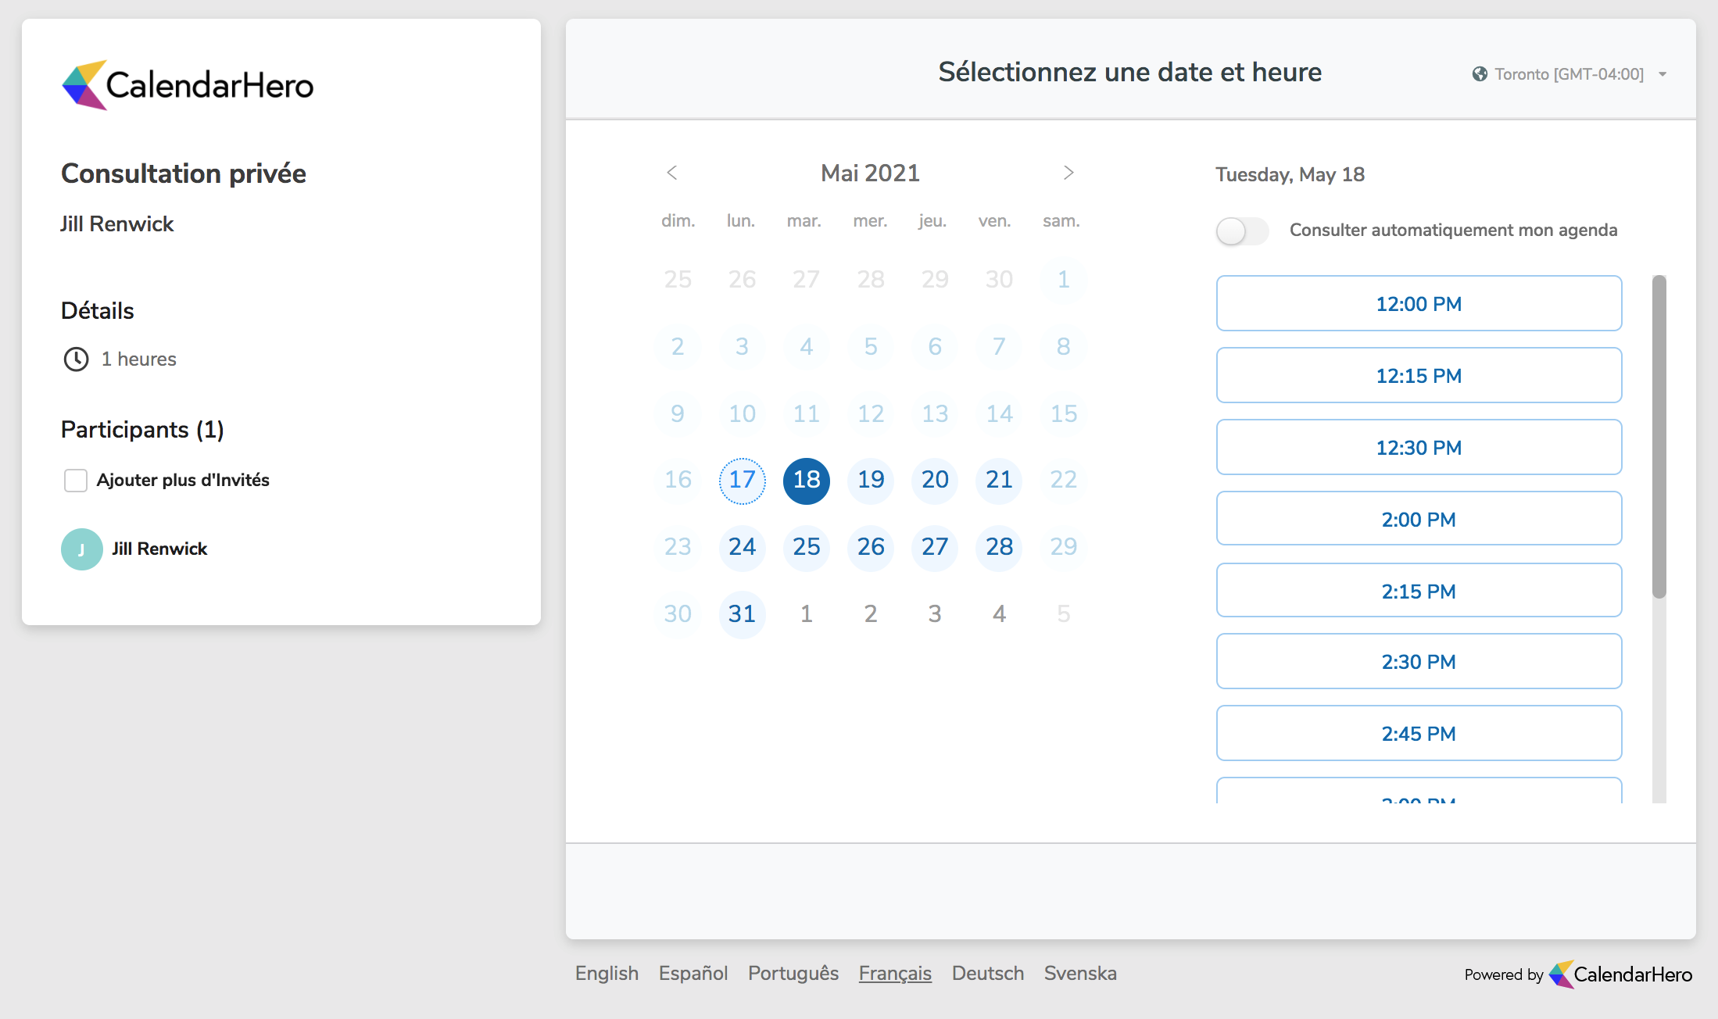
Task: Open the Toronto timezone dropdown
Action: (x=1568, y=74)
